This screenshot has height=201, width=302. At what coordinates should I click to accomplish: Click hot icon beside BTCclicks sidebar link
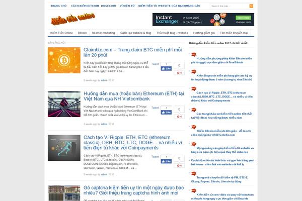[x=194, y=127]
